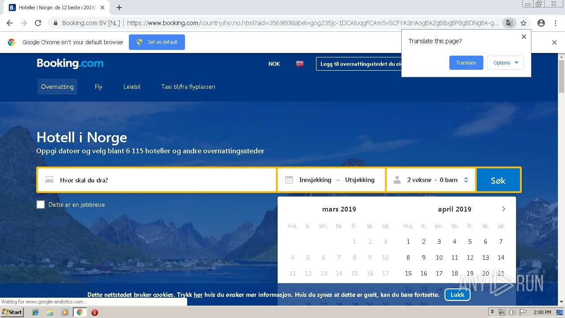Open the Utsjekking date picker
This screenshot has width=565, height=318.
(x=360, y=180)
